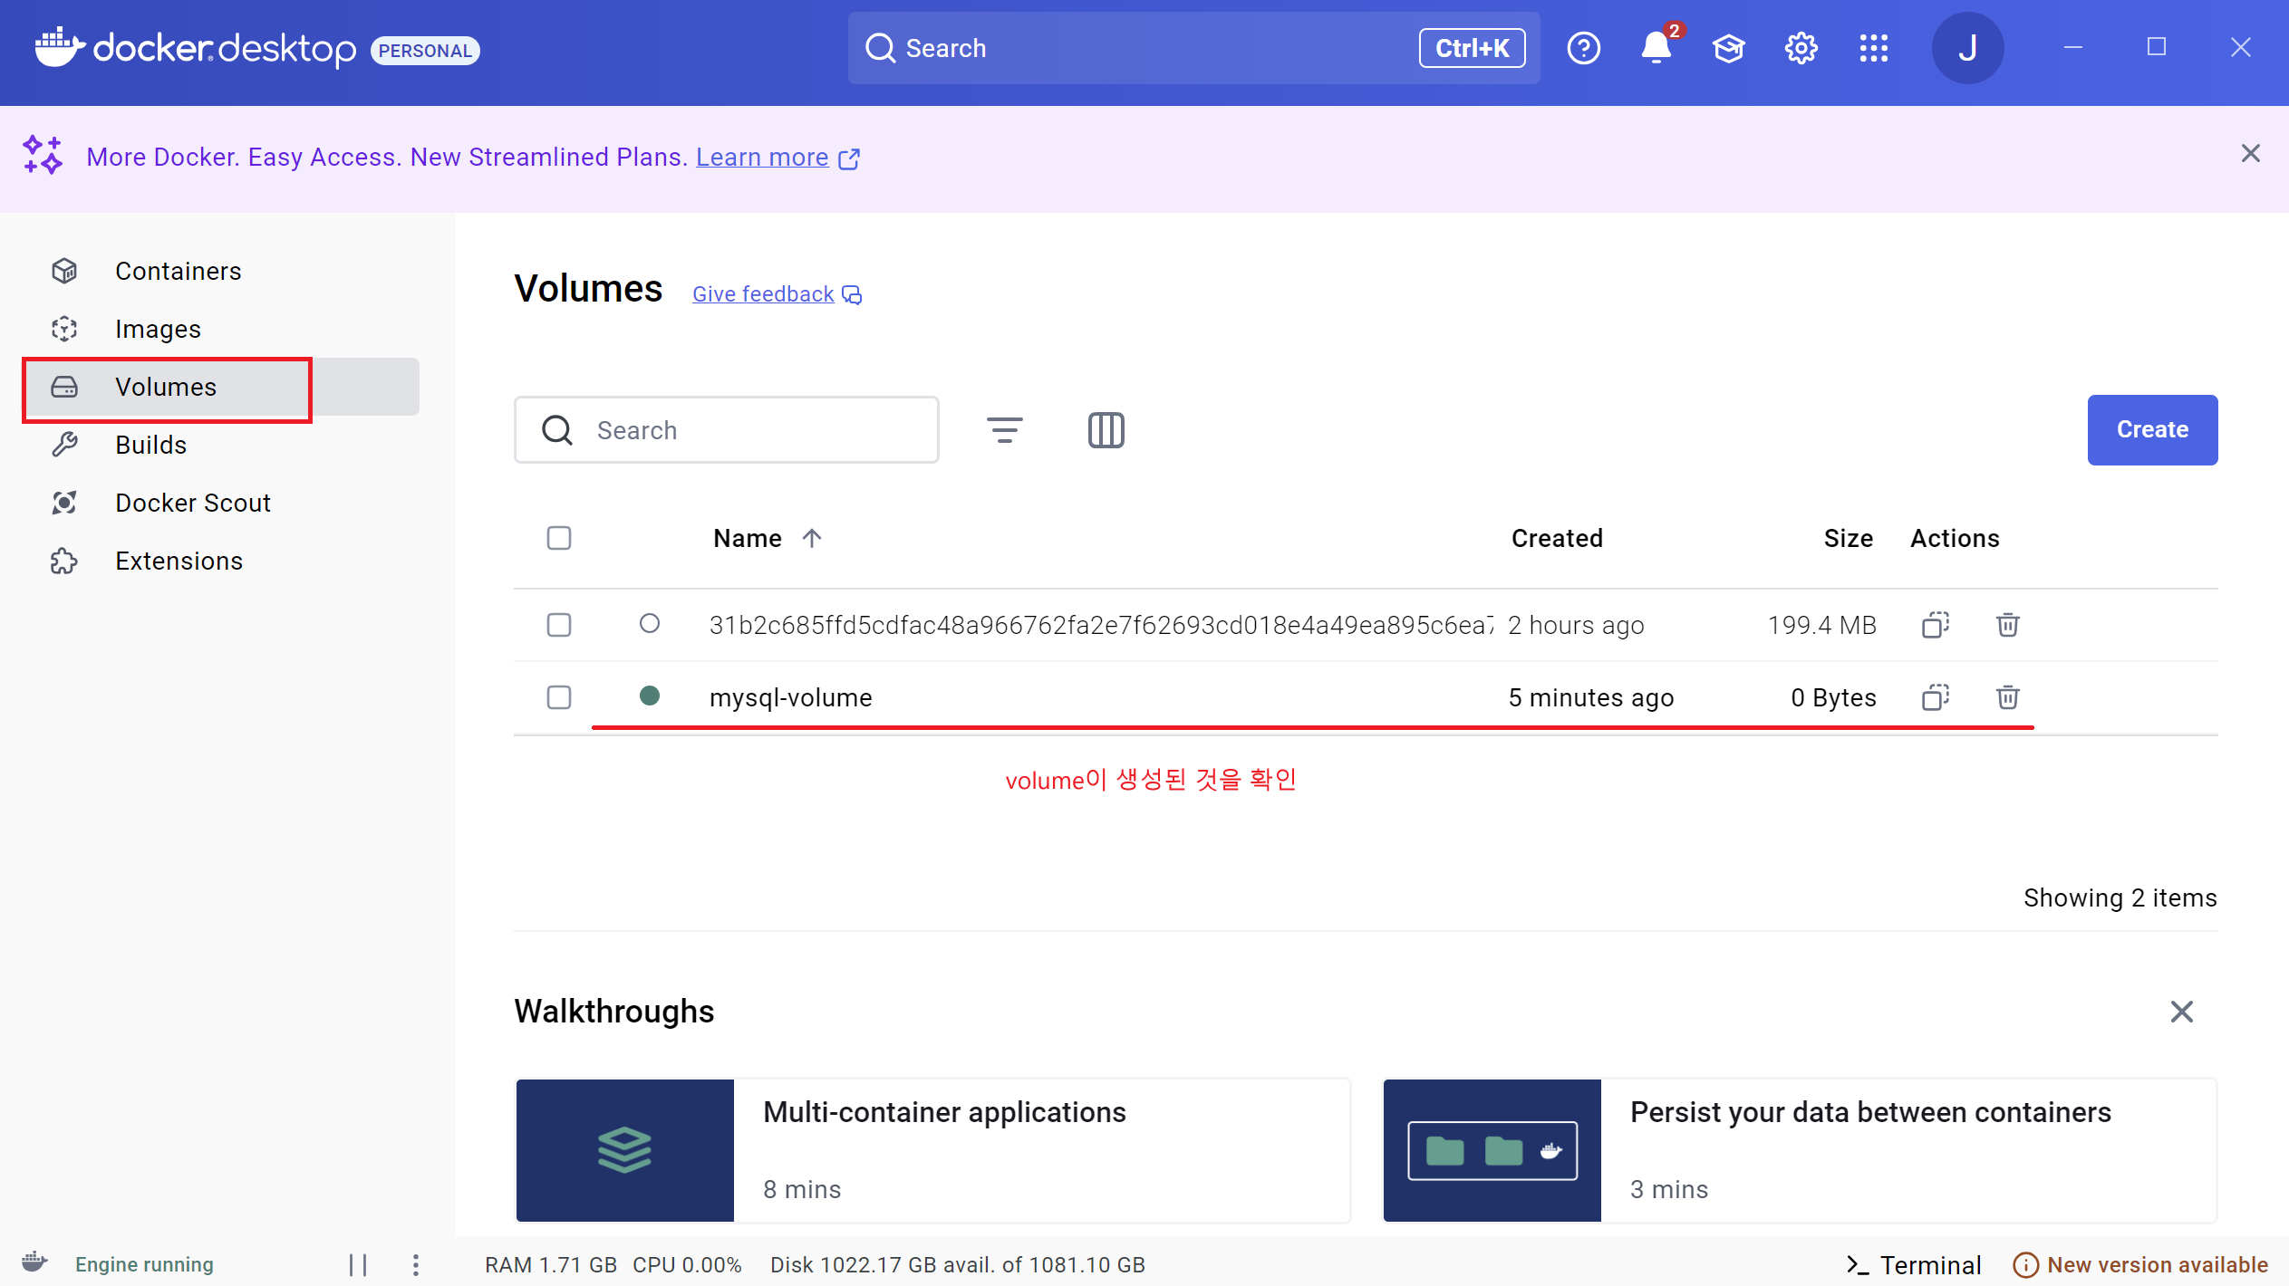Select the checkbox for the 31b2c685 volume
2289x1286 pixels.
pyautogui.click(x=559, y=625)
